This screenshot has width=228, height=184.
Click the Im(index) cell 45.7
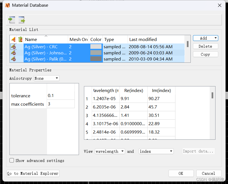tap(161, 107)
